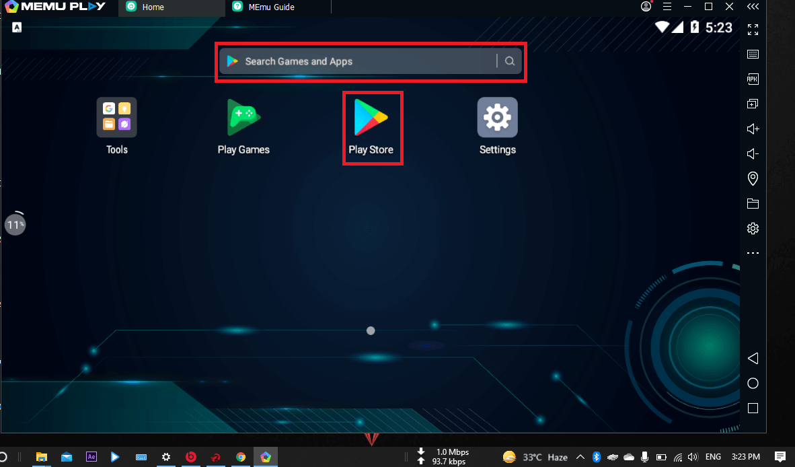
Task: Click the input method 'A' status icon
Action: click(17, 28)
